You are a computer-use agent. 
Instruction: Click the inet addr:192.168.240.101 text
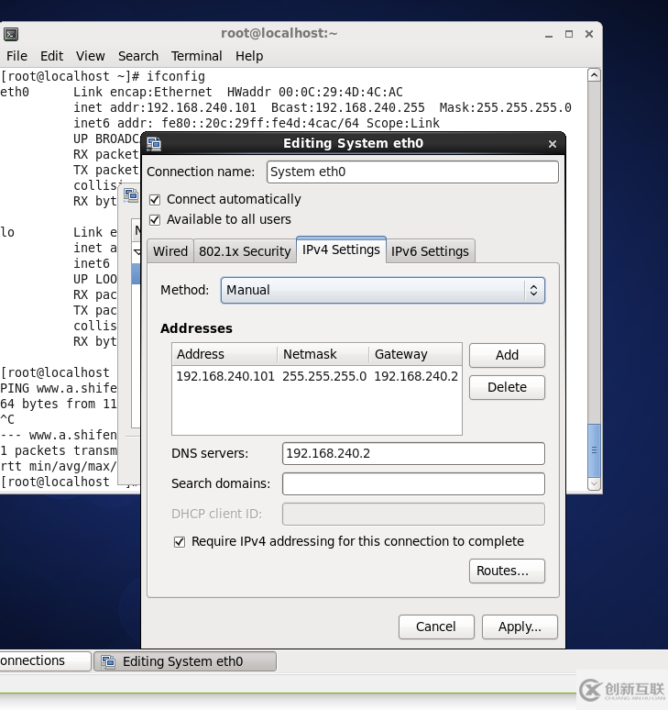tap(165, 107)
